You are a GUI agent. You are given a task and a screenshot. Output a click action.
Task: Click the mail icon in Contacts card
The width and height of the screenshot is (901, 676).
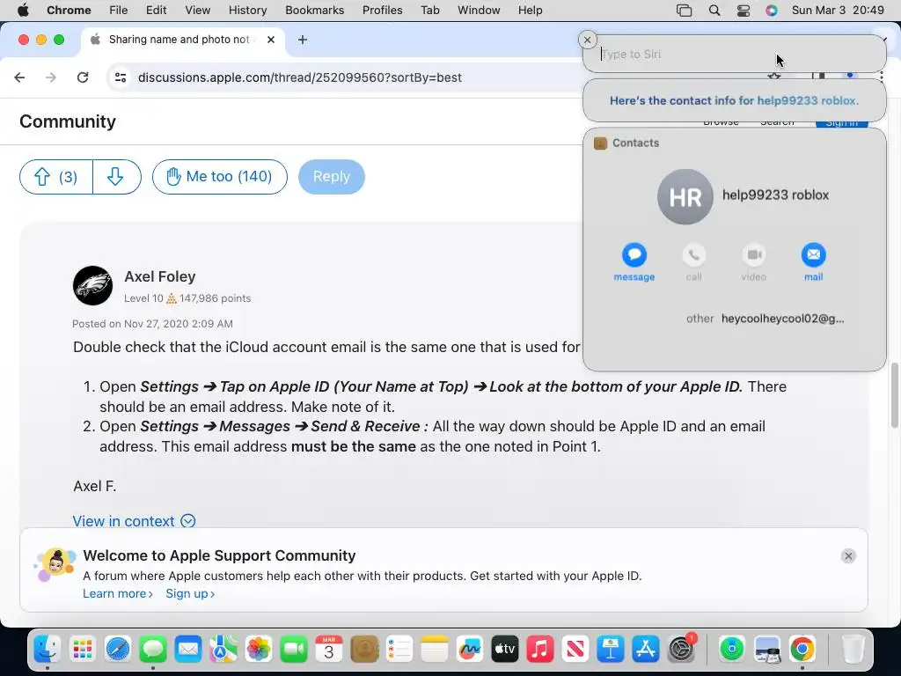click(x=813, y=262)
